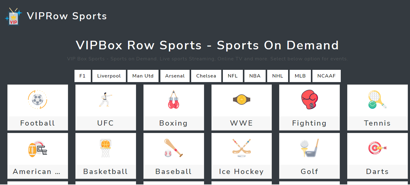Select the Golf category label
Screen dimensions: 410x185
[x=309, y=172]
